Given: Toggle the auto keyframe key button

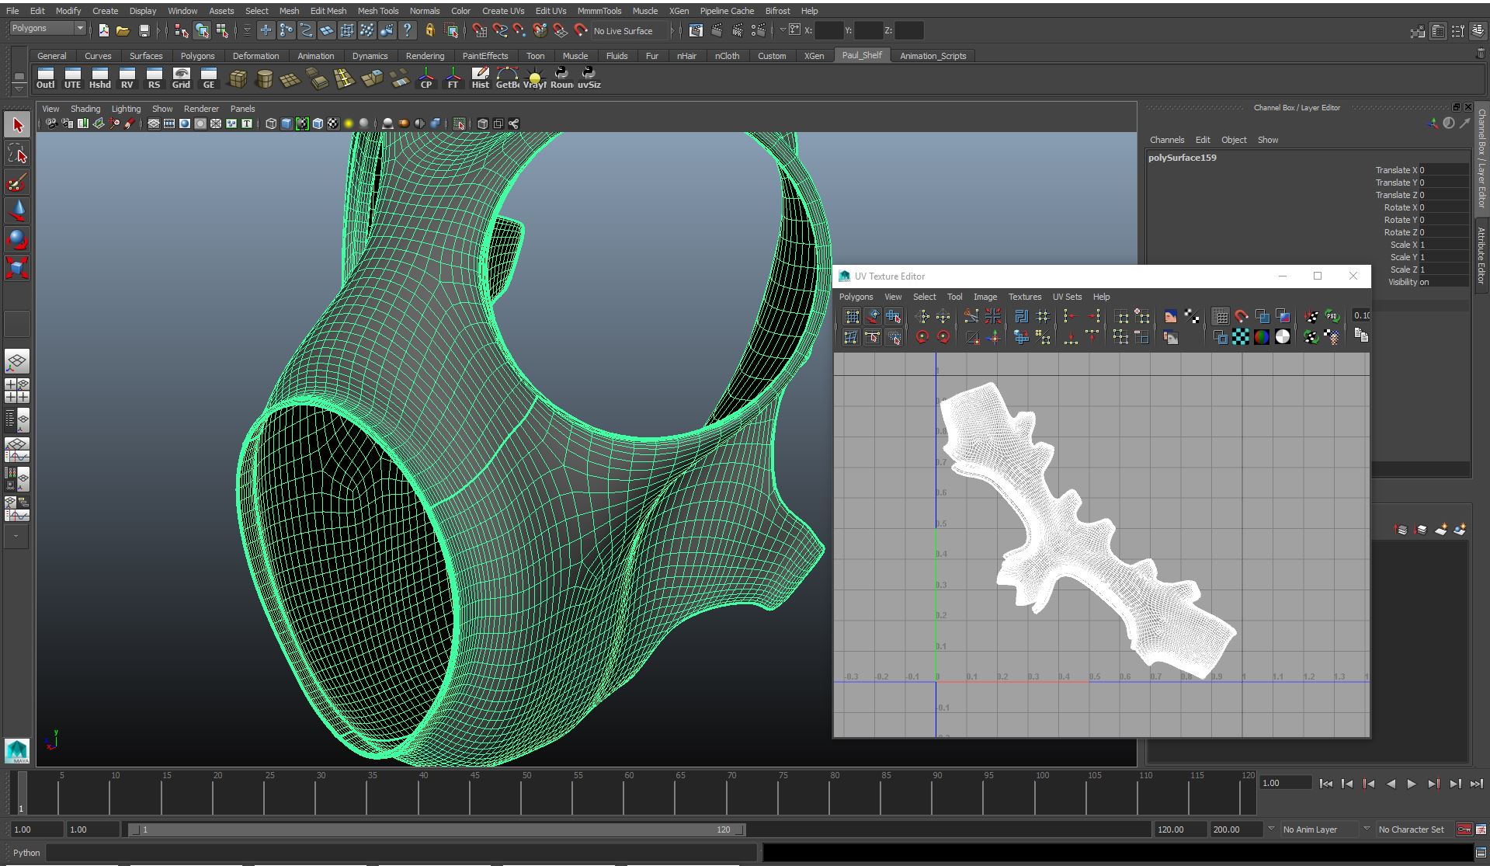Looking at the screenshot, I should point(1464,829).
